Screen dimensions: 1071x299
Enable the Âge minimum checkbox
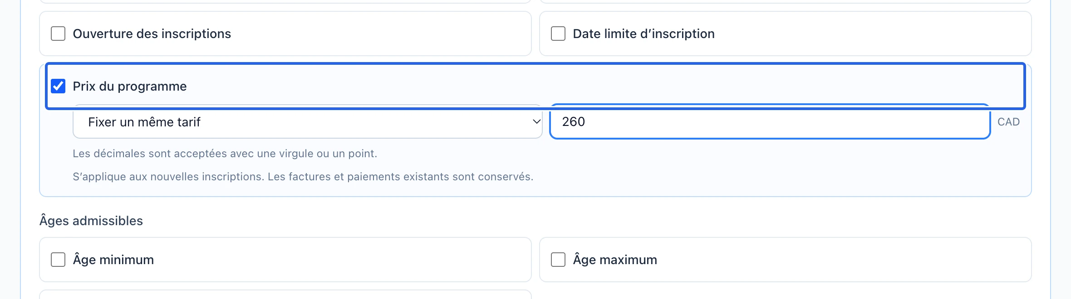tap(58, 260)
